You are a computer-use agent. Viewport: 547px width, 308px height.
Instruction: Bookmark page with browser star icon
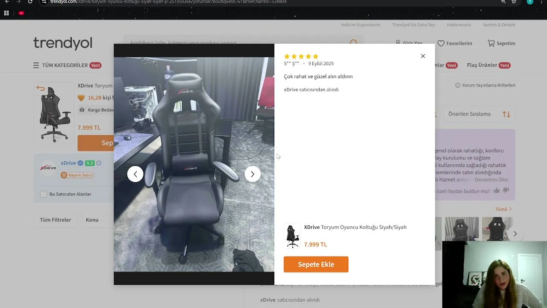tap(514, 2)
